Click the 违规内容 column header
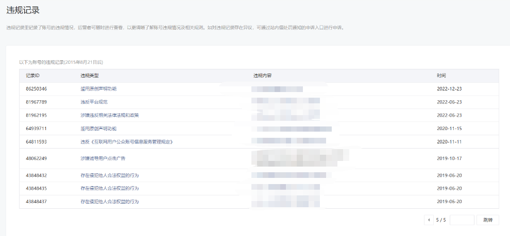The height and width of the screenshot is (236, 510). point(262,76)
